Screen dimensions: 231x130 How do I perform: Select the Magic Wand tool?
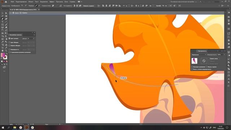click(x=3, y=16)
